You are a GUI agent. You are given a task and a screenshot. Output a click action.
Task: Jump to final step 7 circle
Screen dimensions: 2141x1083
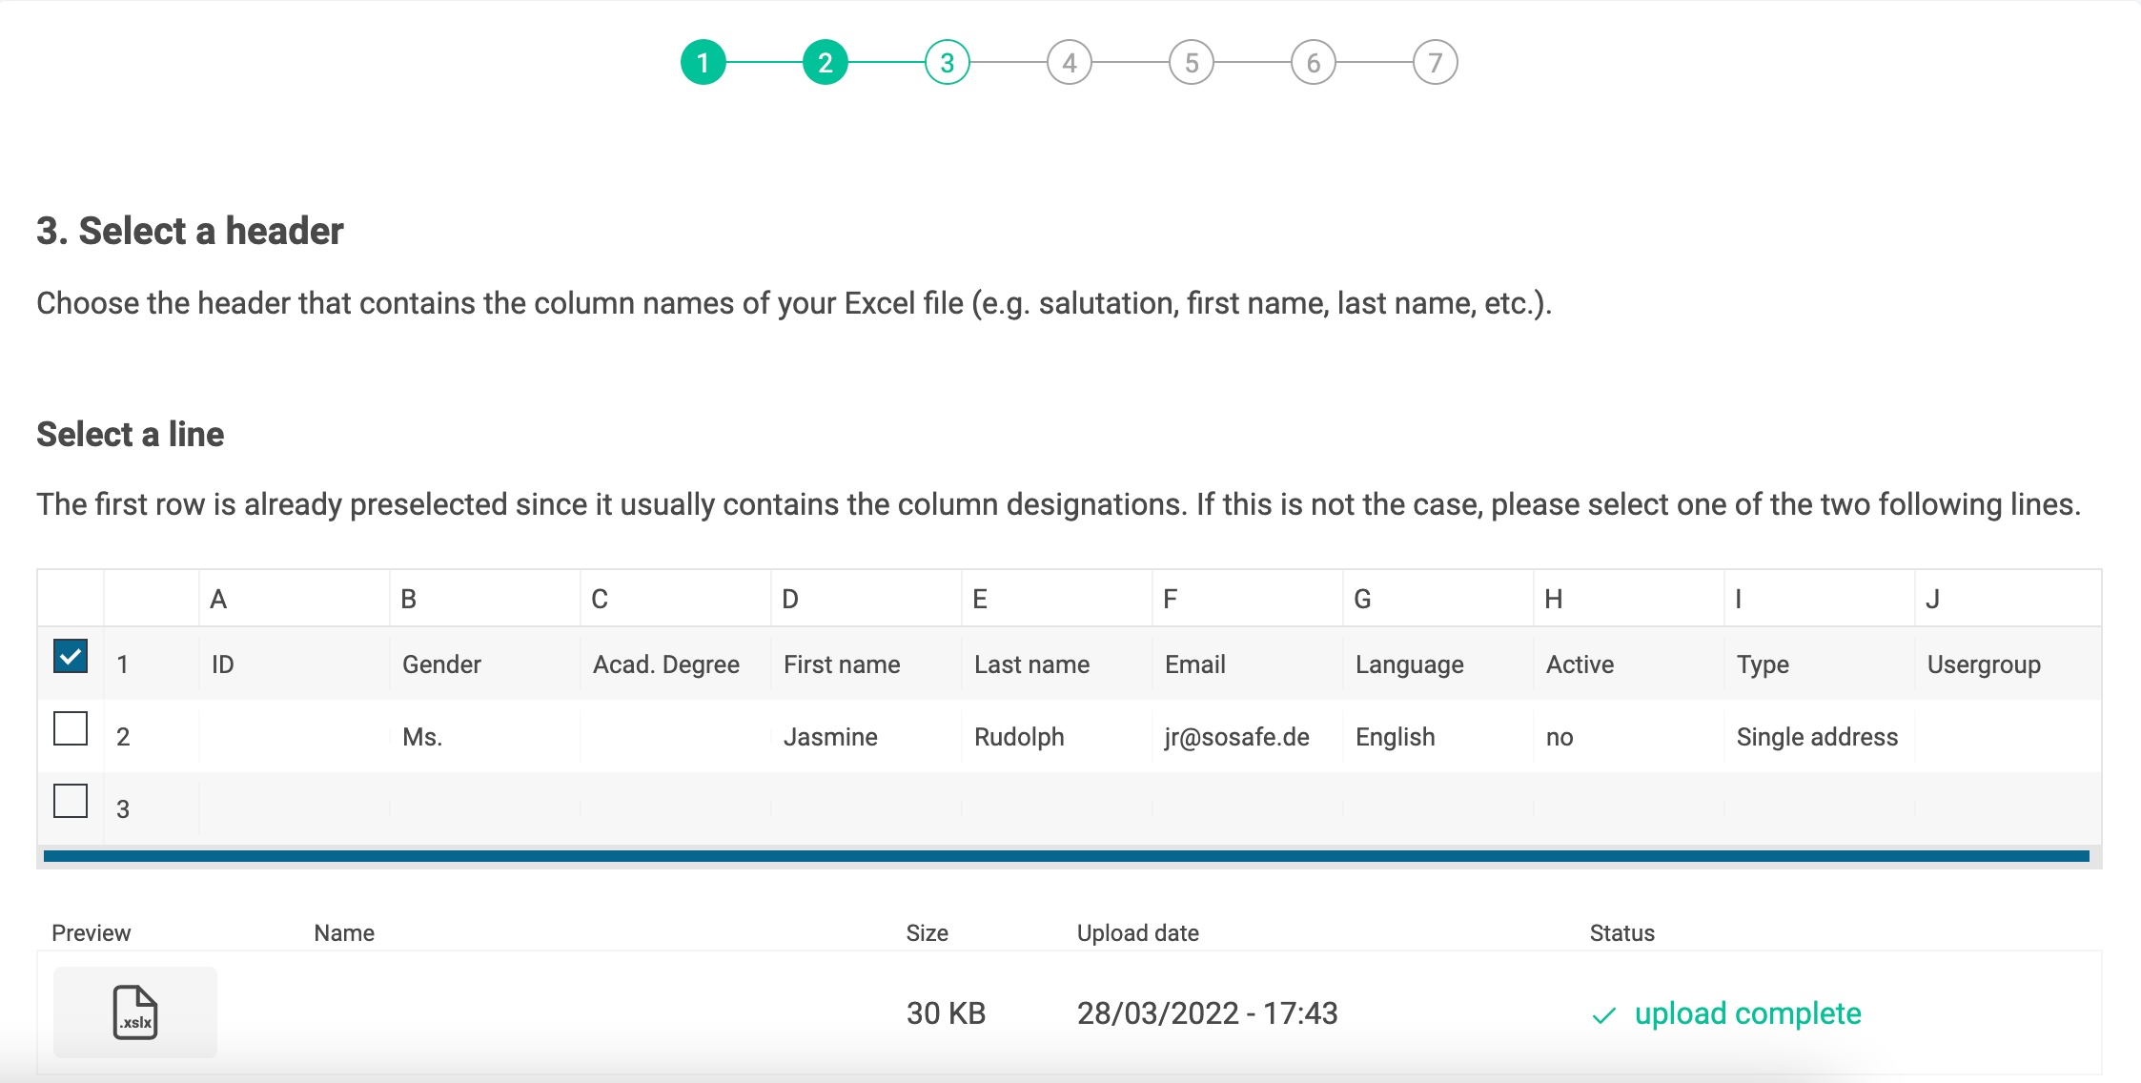click(1436, 63)
